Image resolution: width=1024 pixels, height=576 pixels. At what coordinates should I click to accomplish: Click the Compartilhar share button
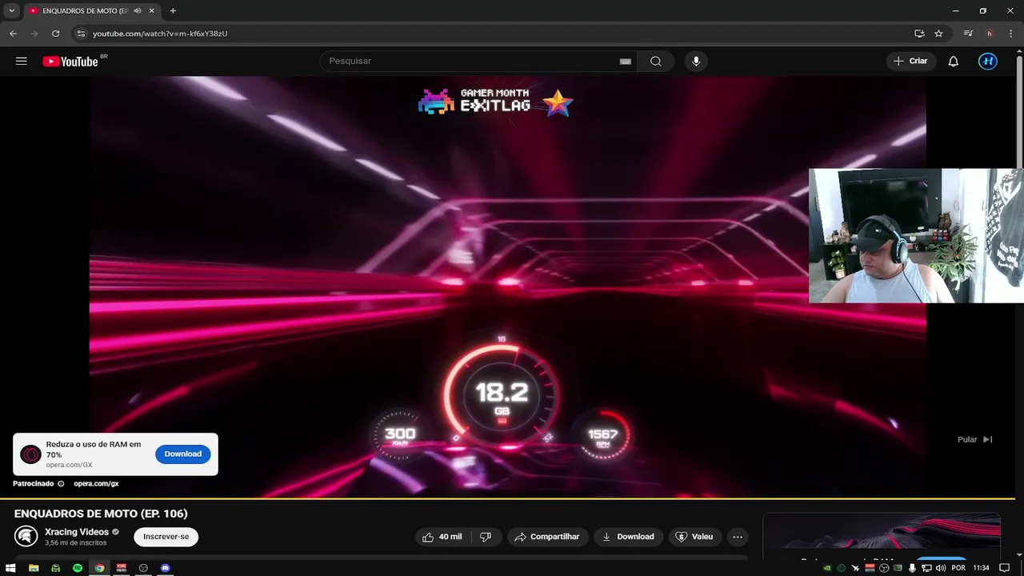tap(547, 537)
